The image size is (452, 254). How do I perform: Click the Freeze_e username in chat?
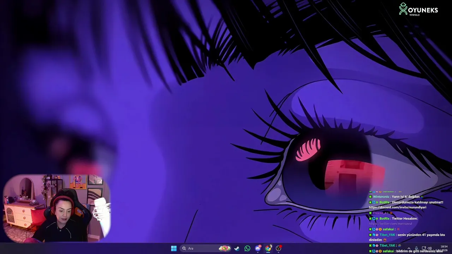[380, 213]
